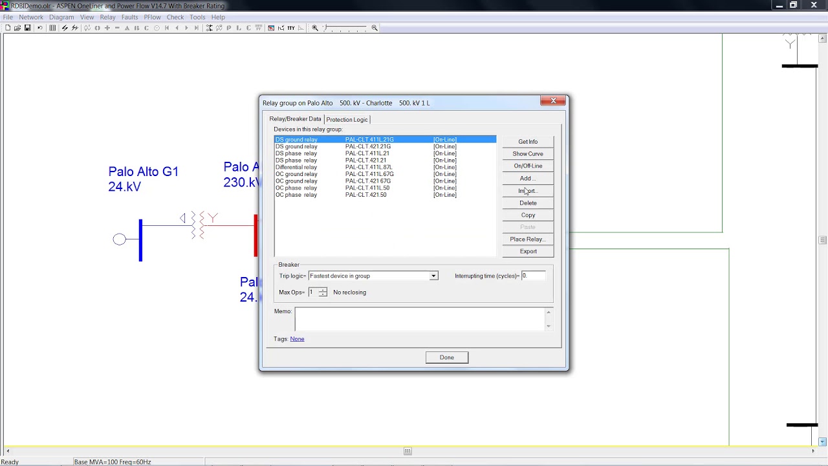This screenshot has width=828, height=466.
Task: Click the Done button
Action: coord(447,358)
